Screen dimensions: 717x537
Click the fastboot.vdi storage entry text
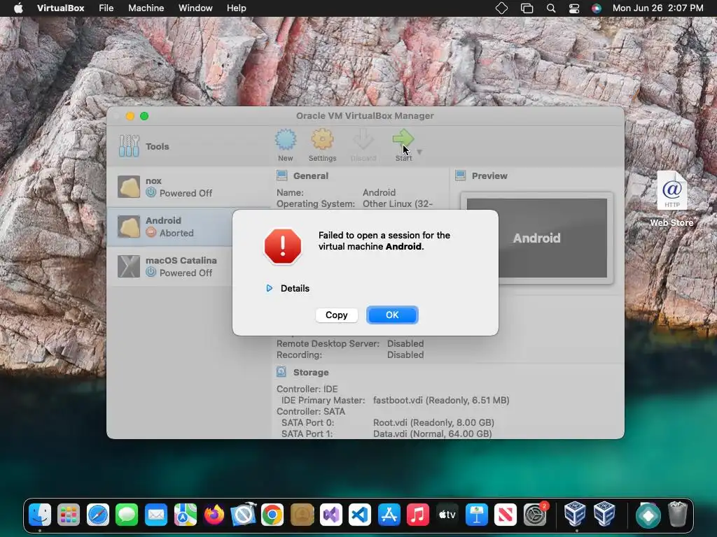coord(441,400)
